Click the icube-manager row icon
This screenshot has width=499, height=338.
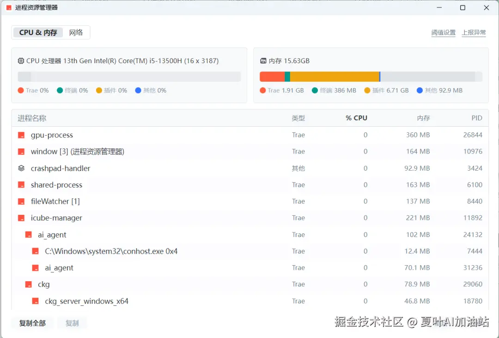pos(21,218)
